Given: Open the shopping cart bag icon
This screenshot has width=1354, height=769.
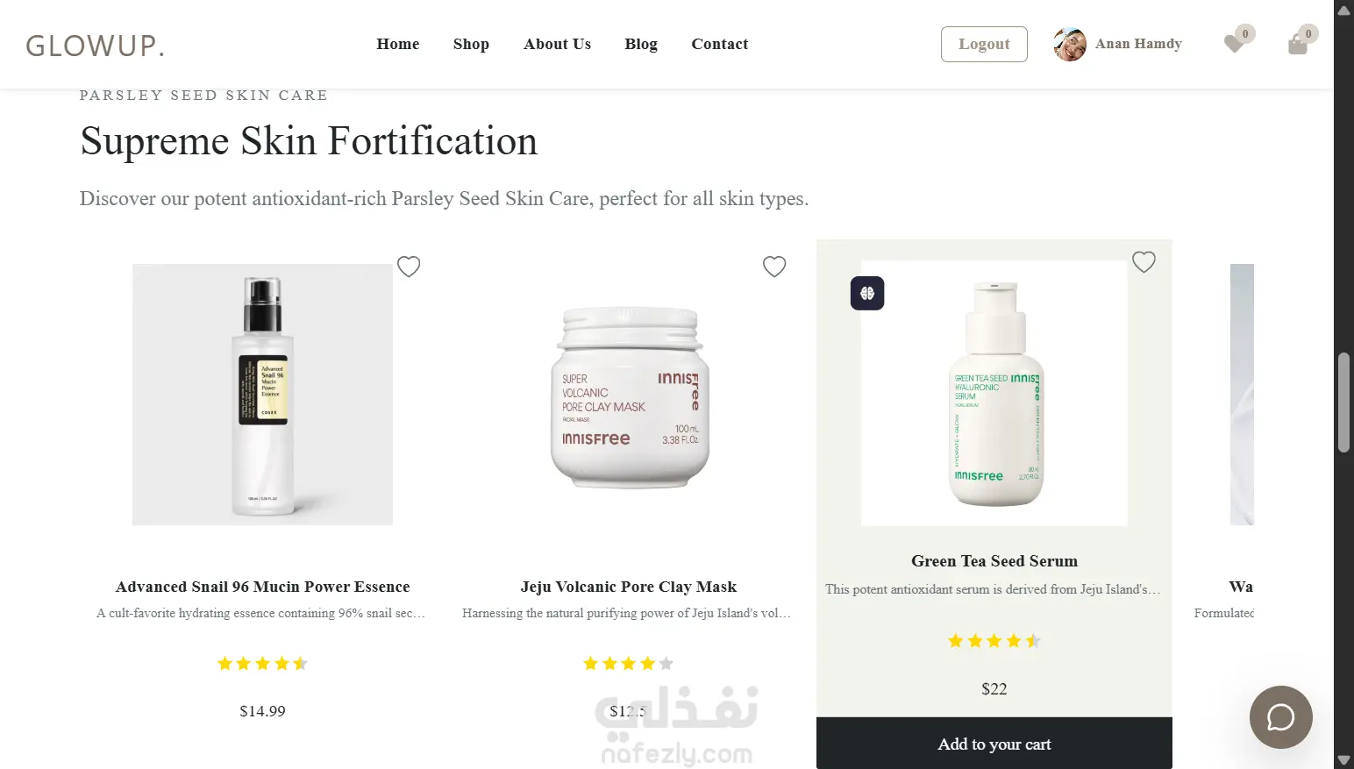Looking at the screenshot, I should pyautogui.click(x=1298, y=44).
